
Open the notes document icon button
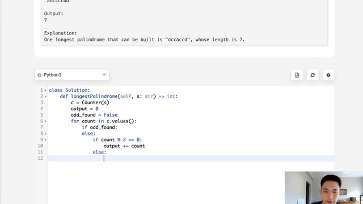[x=297, y=75]
